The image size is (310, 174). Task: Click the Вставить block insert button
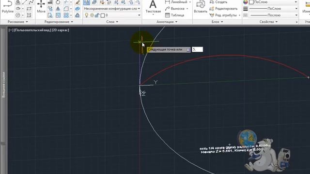coord(201,7)
